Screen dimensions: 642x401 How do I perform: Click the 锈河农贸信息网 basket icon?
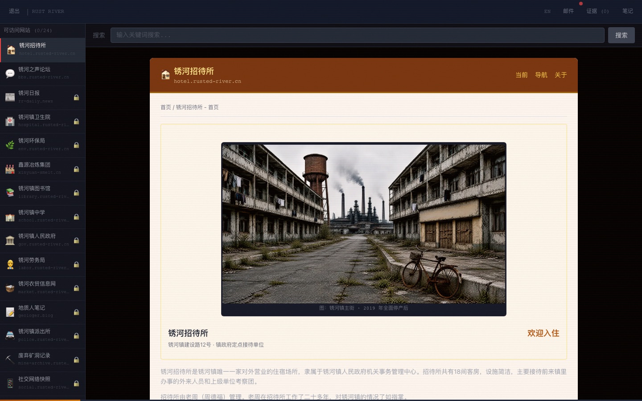tap(10, 288)
